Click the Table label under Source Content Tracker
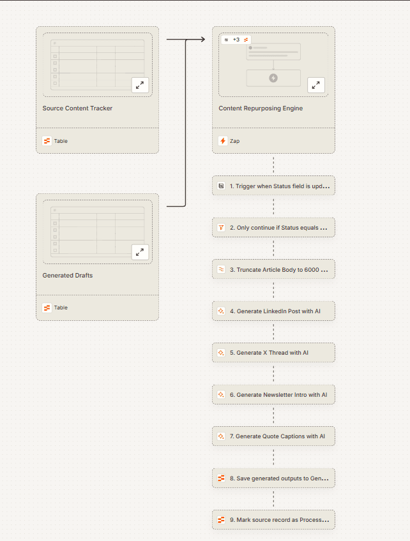 pyautogui.click(x=61, y=141)
